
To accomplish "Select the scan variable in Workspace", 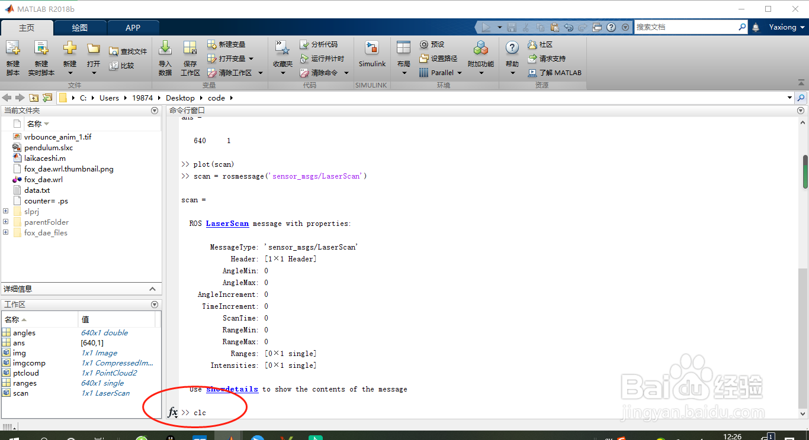I will [21, 393].
